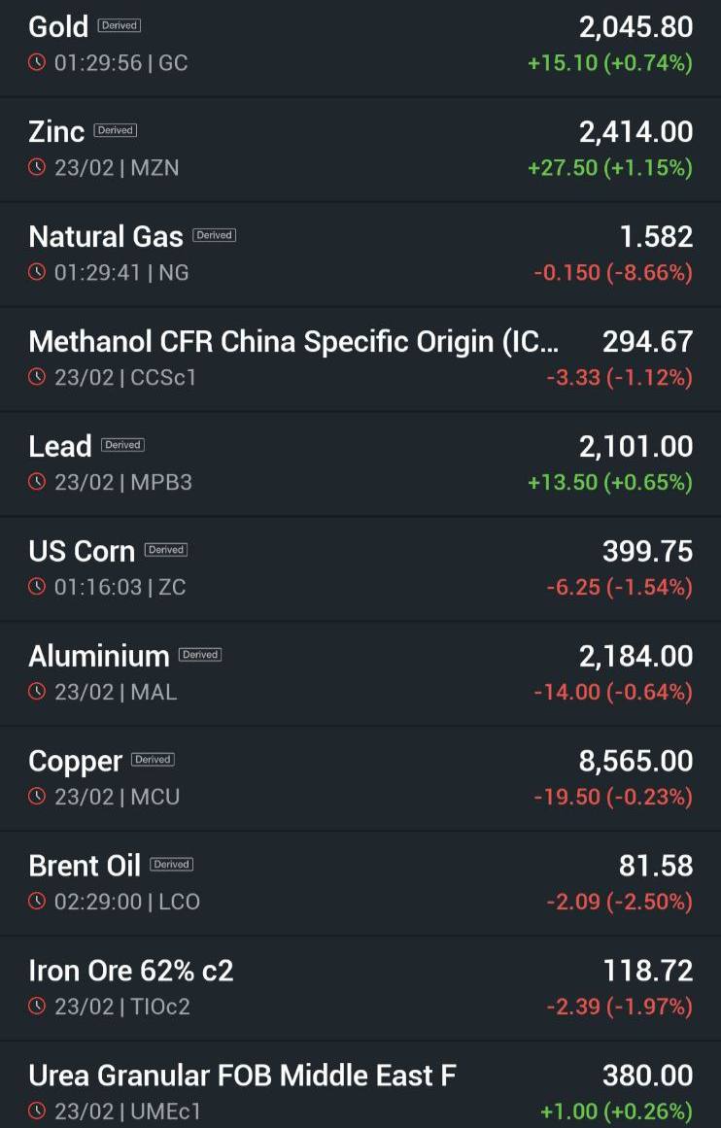721x1128 pixels.
Task: Select Brent Oil price 81.58
Action: [656, 866]
